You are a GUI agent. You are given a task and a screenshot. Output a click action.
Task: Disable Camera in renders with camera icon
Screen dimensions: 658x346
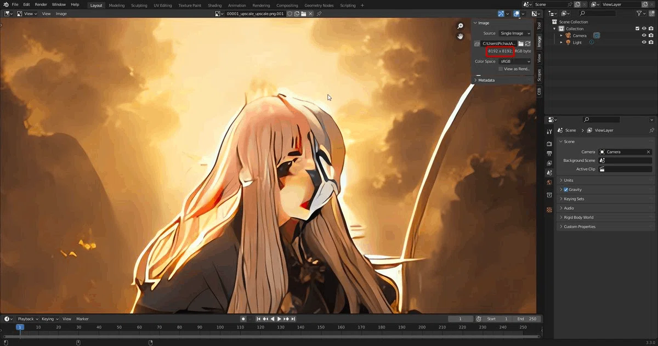click(x=651, y=36)
